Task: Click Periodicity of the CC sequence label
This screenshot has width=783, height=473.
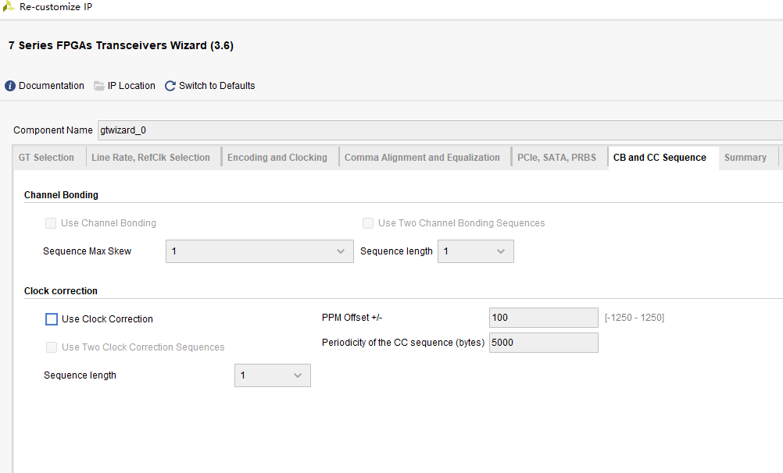Action: (x=403, y=343)
